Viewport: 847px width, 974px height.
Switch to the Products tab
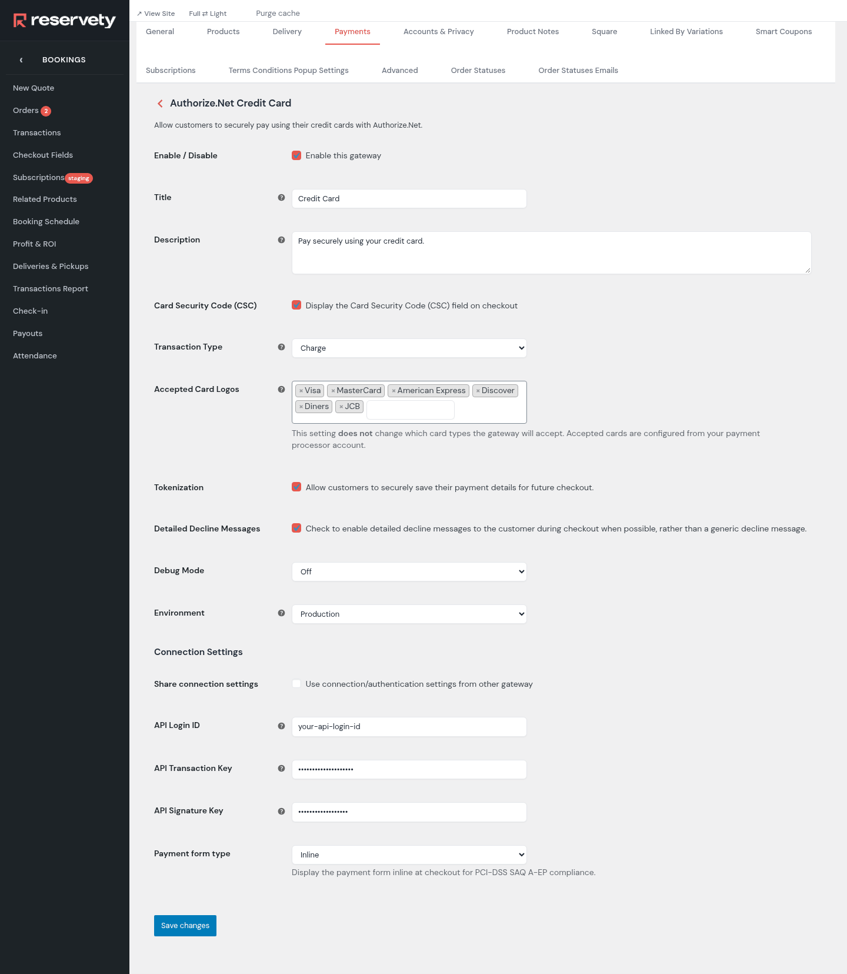coord(224,32)
